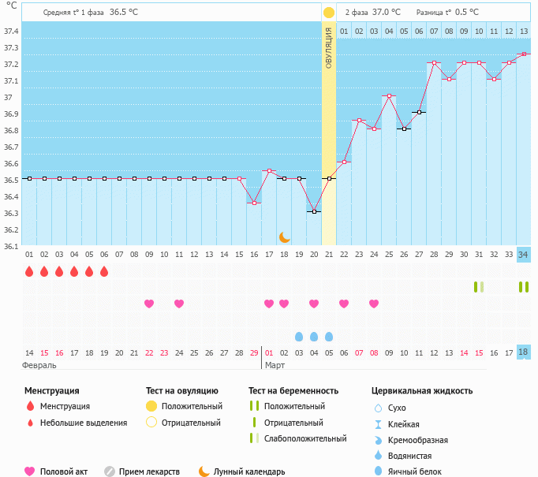Click the highlighted date 18 in the March row

(x=523, y=352)
